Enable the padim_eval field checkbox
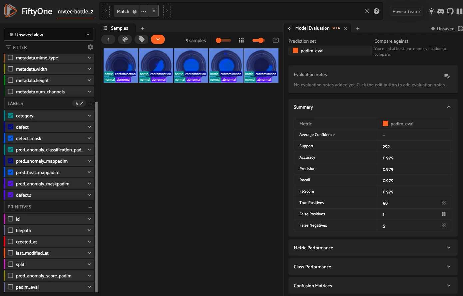463x296 pixels. [x=10, y=287]
